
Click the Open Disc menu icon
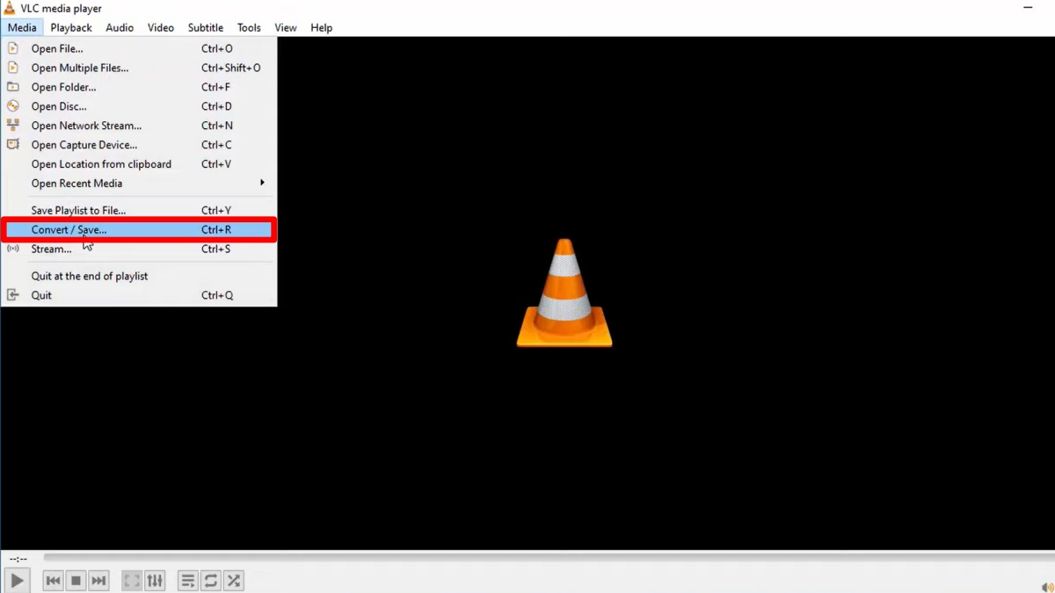pos(13,106)
